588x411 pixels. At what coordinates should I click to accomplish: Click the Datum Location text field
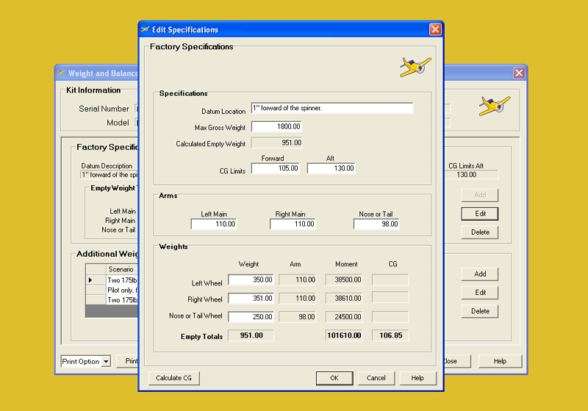pyautogui.click(x=332, y=108)
